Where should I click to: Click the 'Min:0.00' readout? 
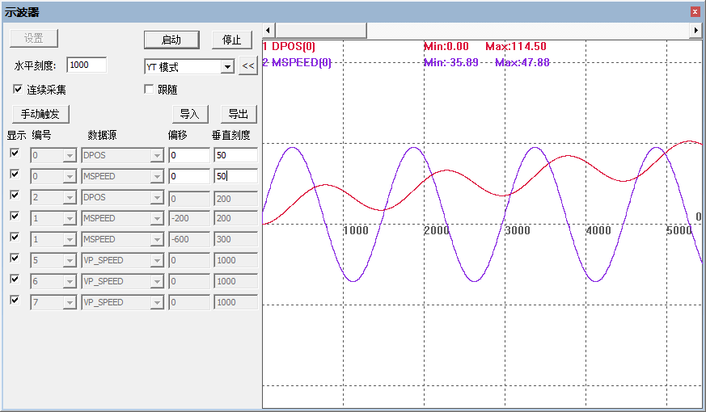point(446,46)
